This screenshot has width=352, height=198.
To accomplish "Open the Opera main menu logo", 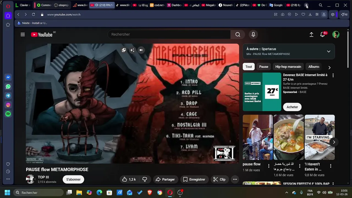I will pyautogui.click(x=8, y=6).
